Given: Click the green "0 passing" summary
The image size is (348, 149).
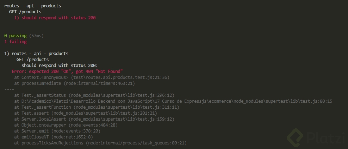Looking at the screenshot, I should [15, 36].
